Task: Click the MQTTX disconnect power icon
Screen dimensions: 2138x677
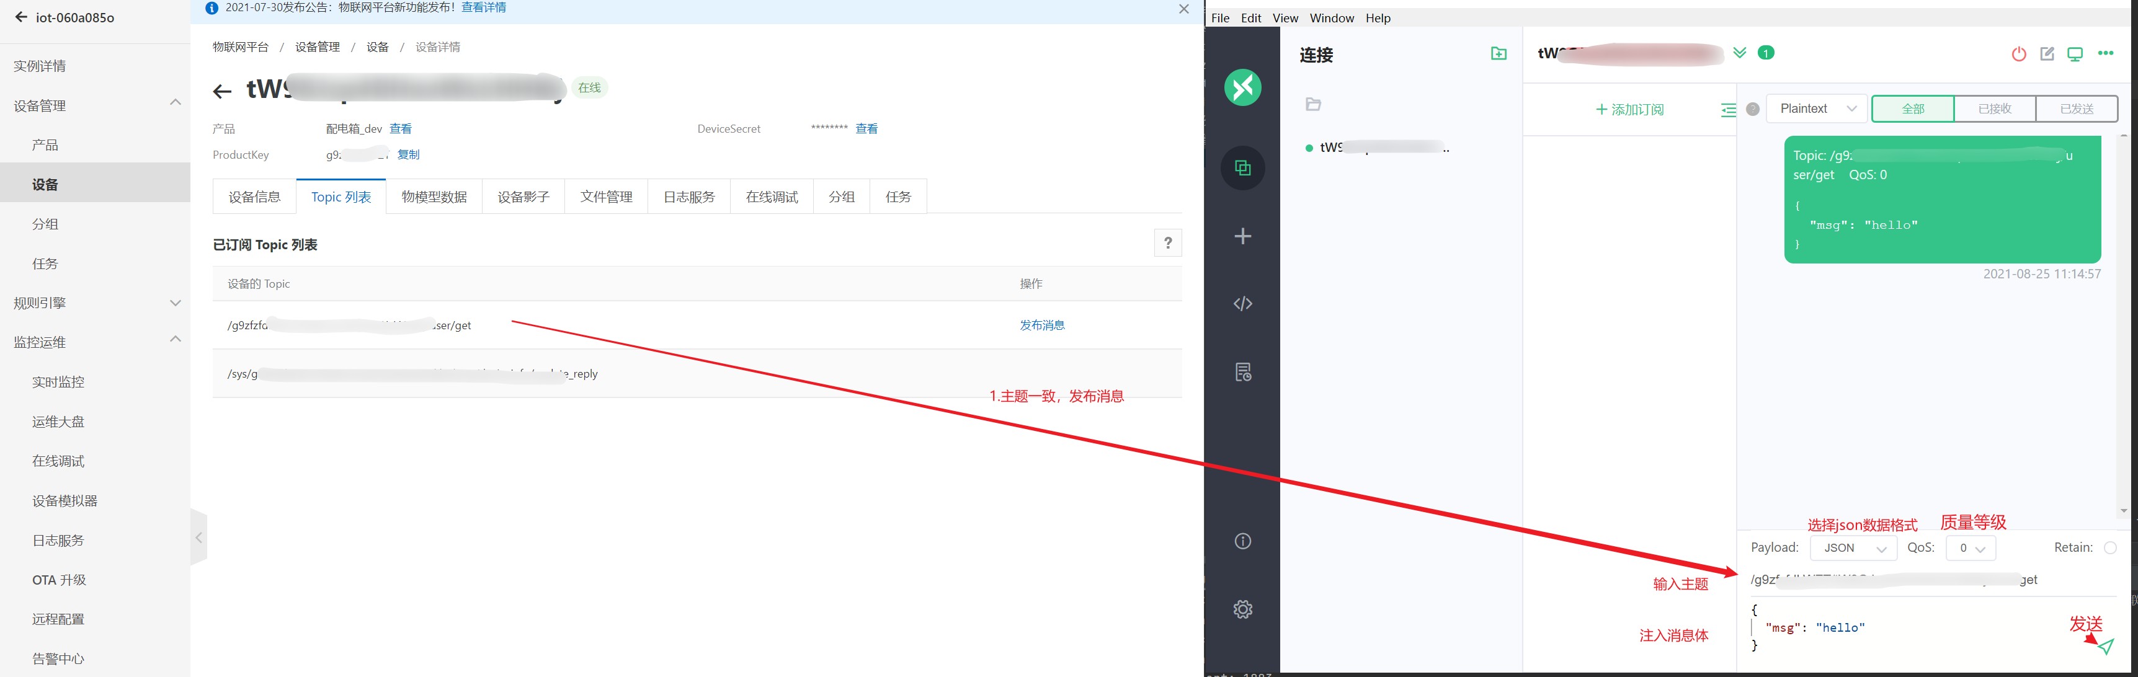Action: (2018, 54)
